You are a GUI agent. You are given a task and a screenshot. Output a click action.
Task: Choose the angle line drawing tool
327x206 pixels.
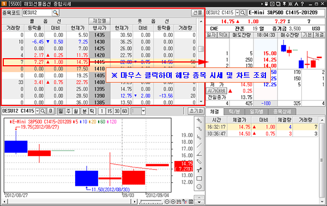199,154
